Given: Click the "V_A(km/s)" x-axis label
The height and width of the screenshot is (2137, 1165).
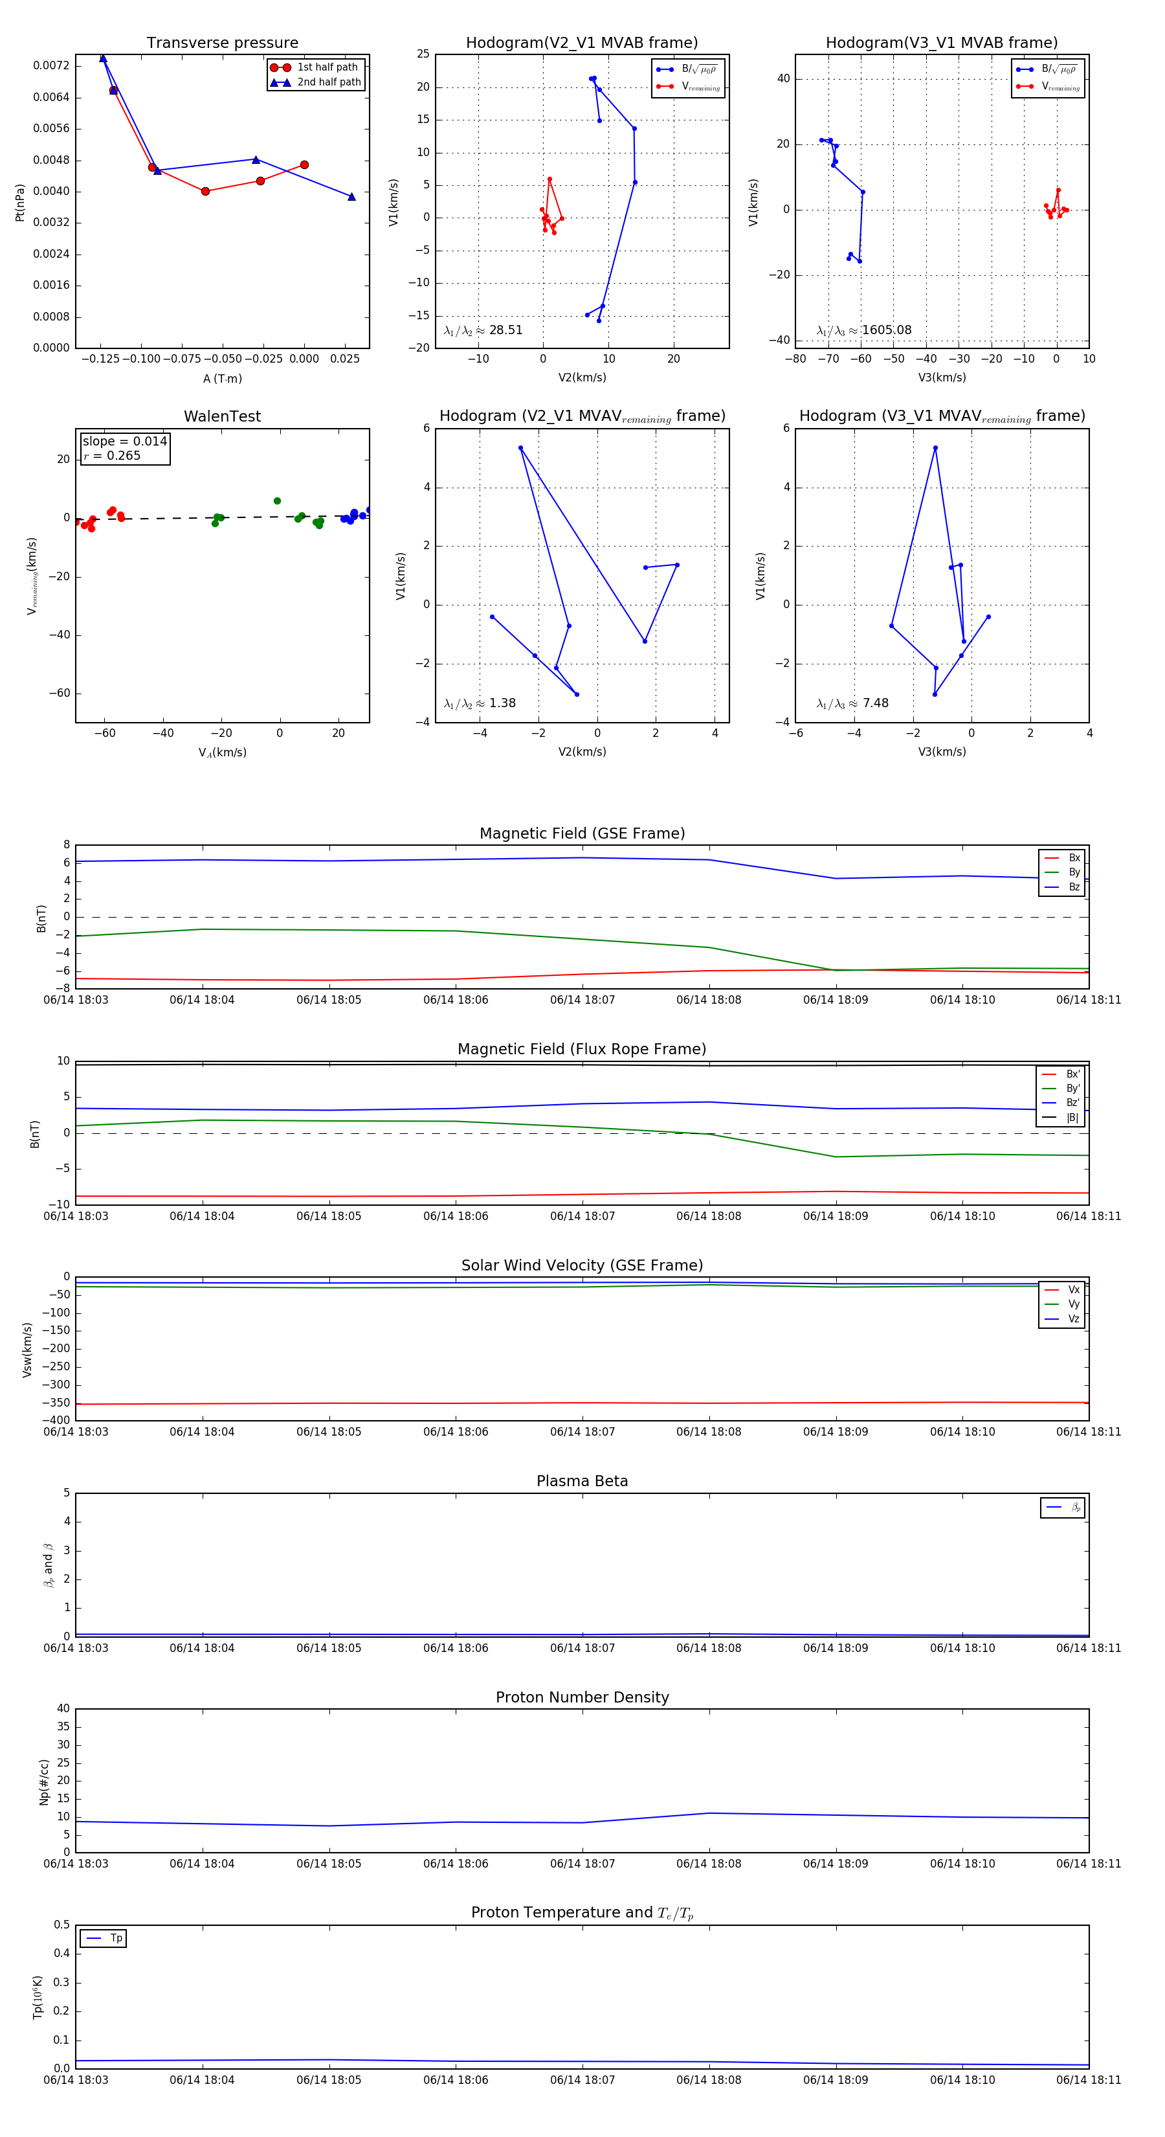Looking at the screenshot, I should coord(222,752).
